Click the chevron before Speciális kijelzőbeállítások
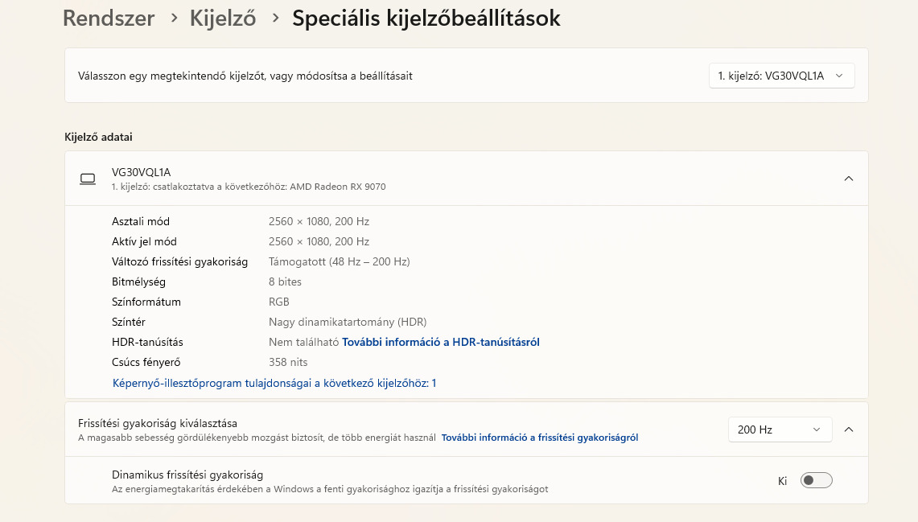Image resolution: width=918 pixels, height=522 pixels. 275,18
